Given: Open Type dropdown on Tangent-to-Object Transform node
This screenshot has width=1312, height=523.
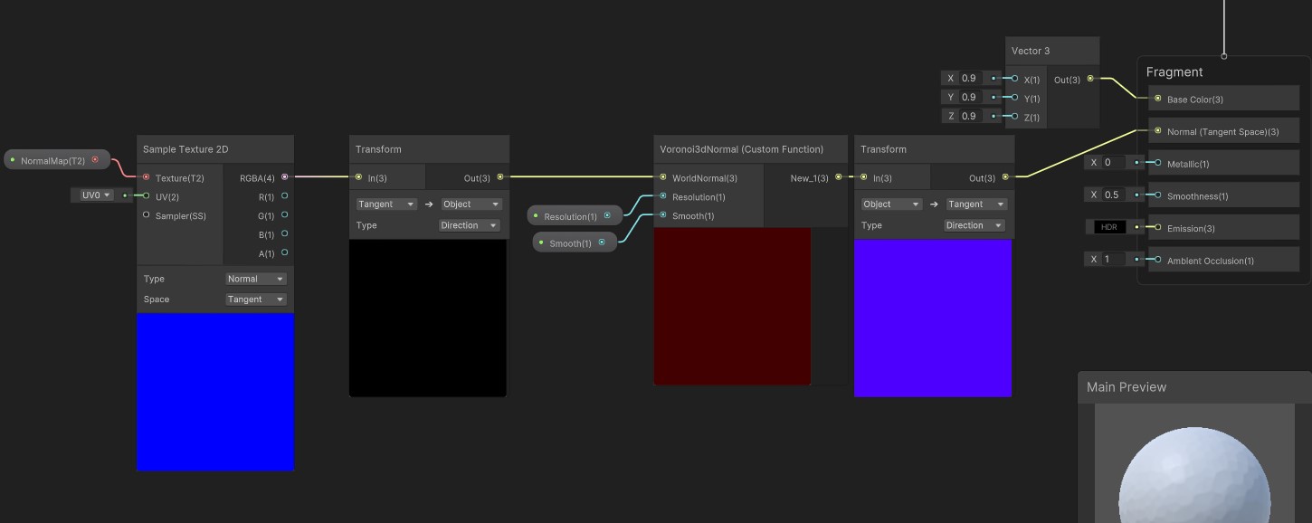Looking at the screenshot, I should tap(471, 225).
